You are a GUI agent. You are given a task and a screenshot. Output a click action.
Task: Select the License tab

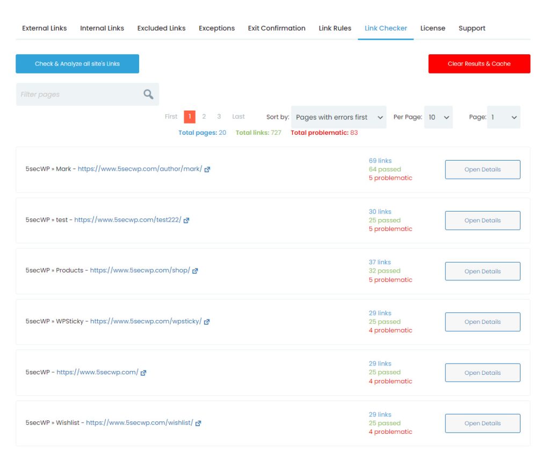(x=433, y=28)
